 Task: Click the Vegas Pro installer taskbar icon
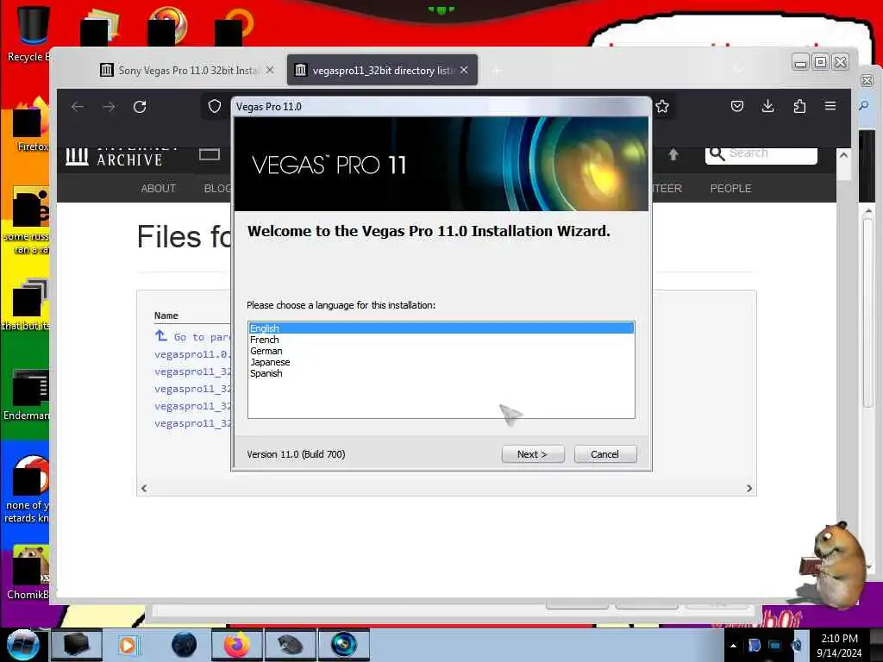coord(344,645)
